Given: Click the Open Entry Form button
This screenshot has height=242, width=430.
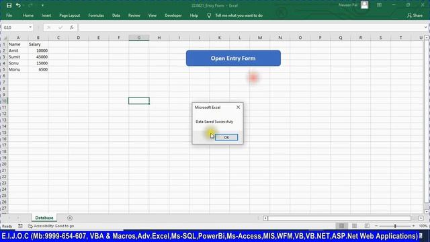Looking at the screenshot, I should click(233, 58).
